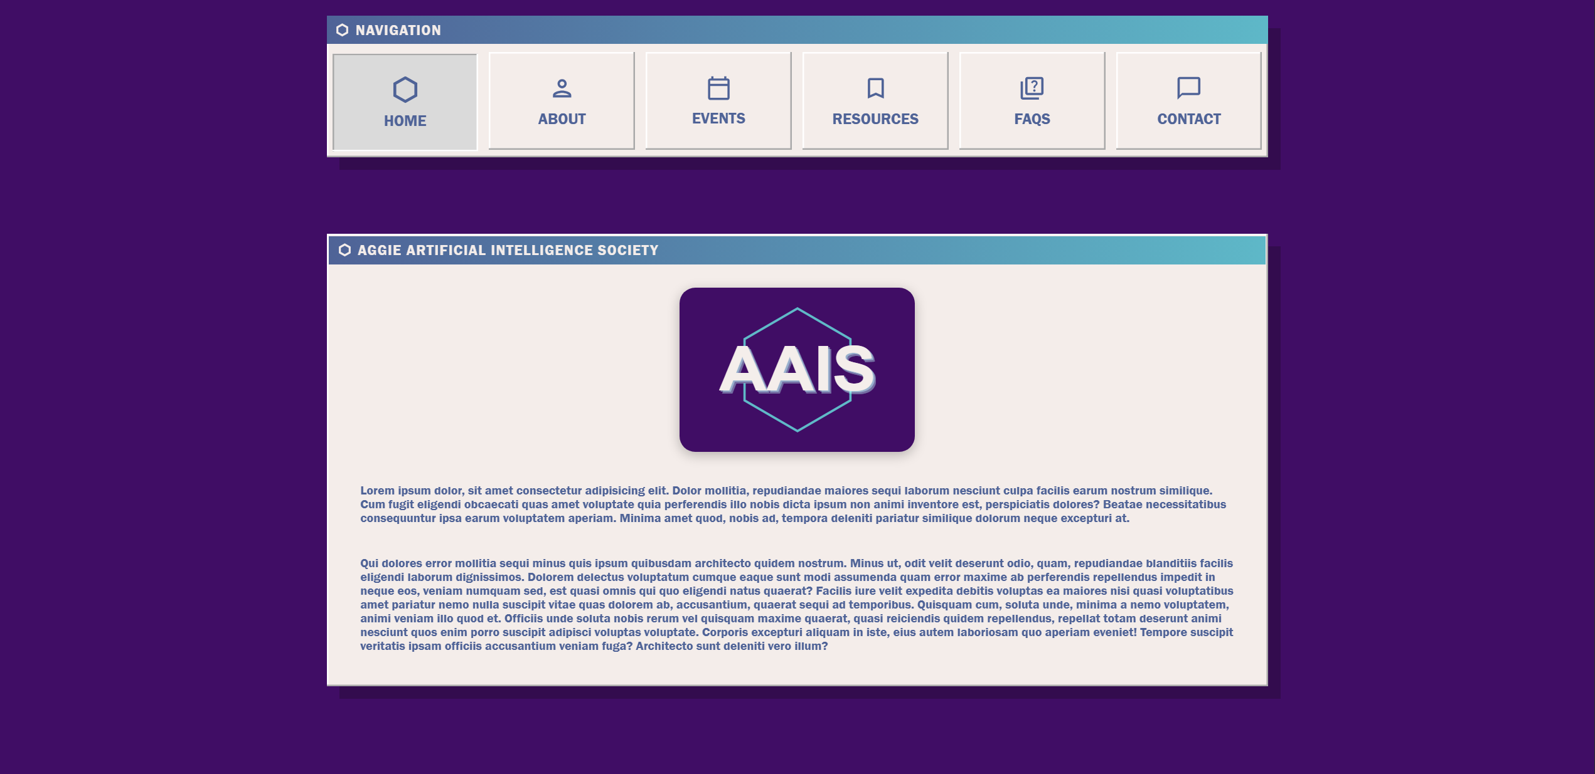Click the Navigation window title bar
The width and height of the screenshot is (1595, 774).
797,29
